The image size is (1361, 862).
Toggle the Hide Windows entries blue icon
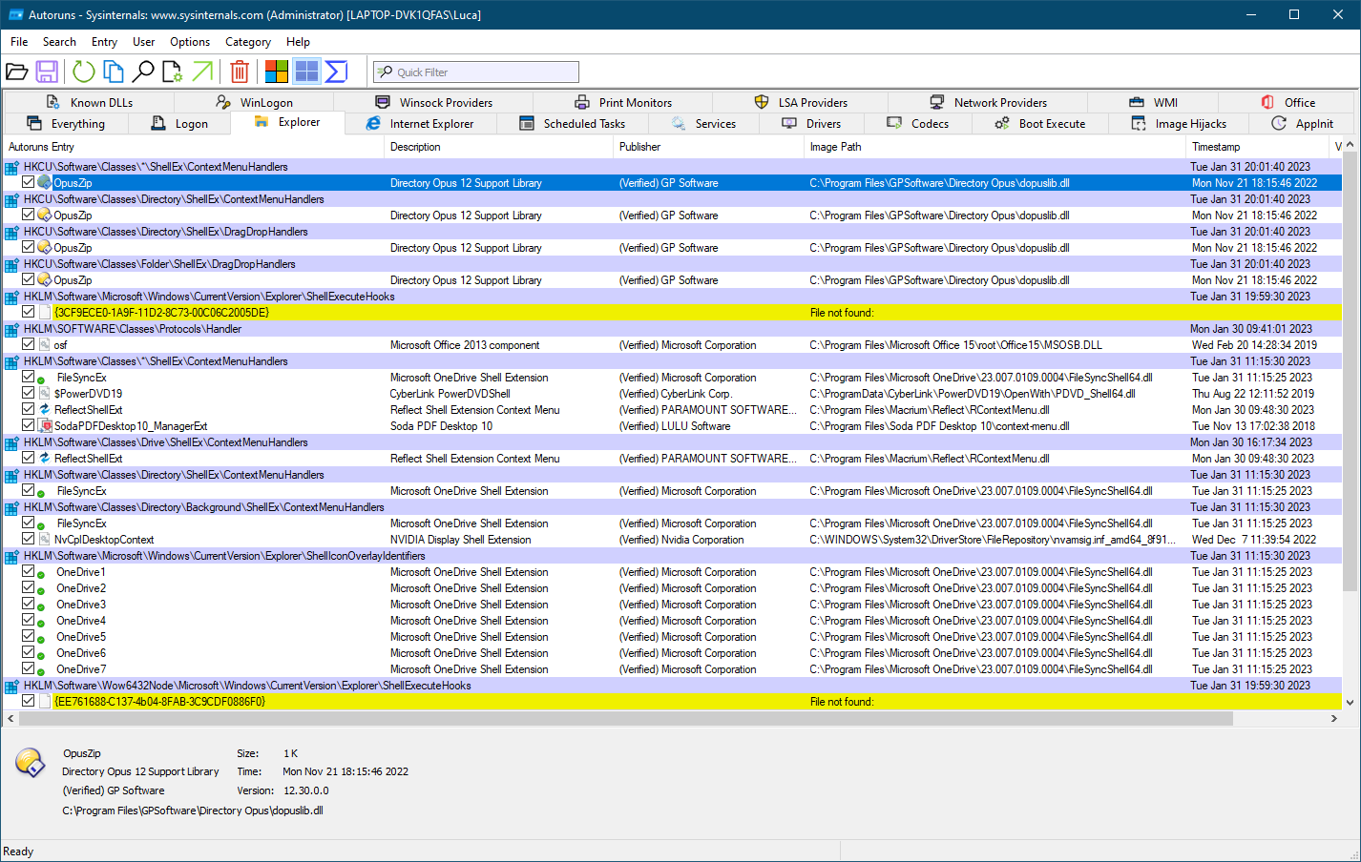tap(306, 72)
